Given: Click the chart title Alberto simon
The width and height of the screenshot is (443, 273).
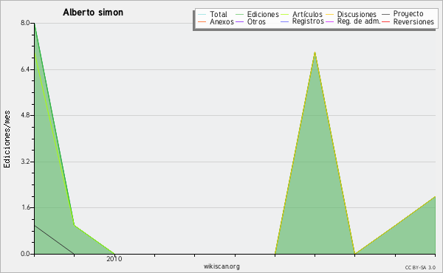Looking at the screenshot, I should 93,13.
